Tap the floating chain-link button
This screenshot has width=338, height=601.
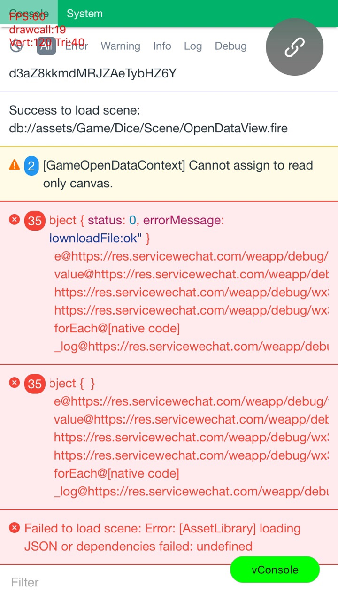294,47
